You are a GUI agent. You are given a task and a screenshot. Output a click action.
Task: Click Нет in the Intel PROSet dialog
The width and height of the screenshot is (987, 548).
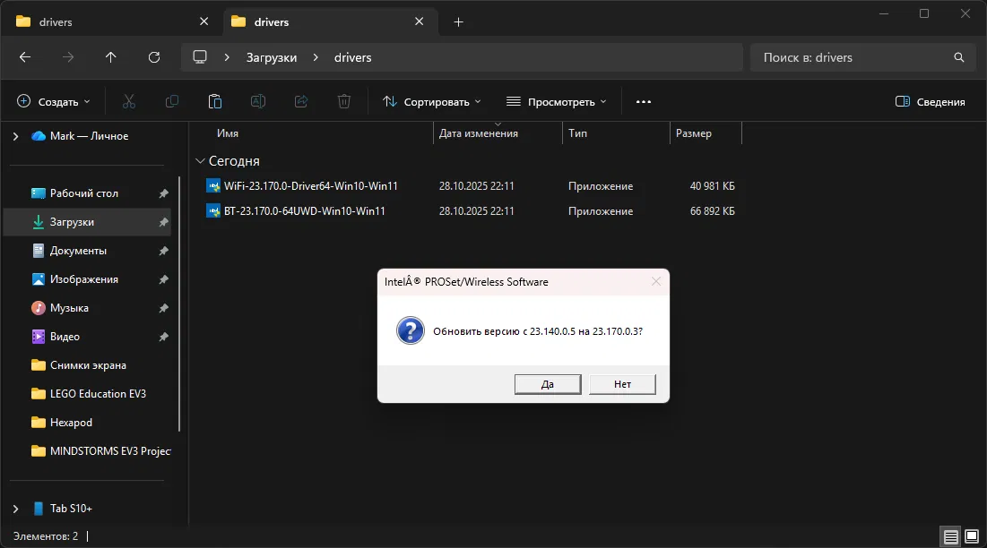pos(622,383)
